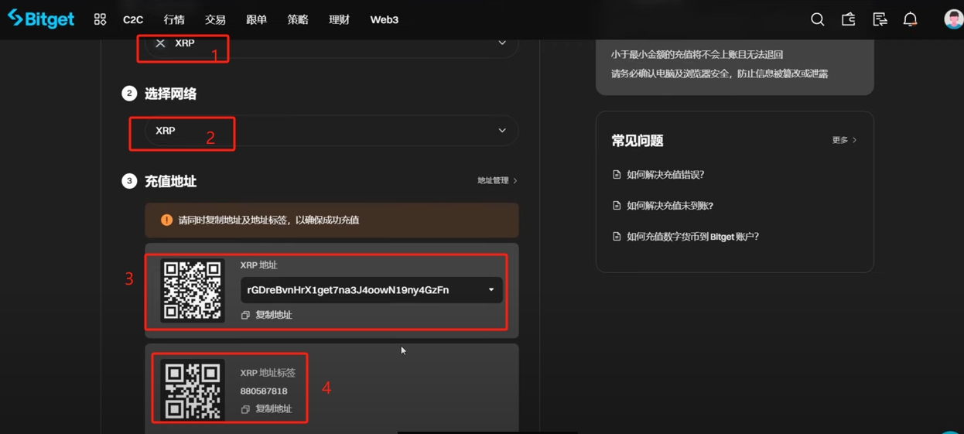Open 如何解决充值未到账? article

pos(670,206)
